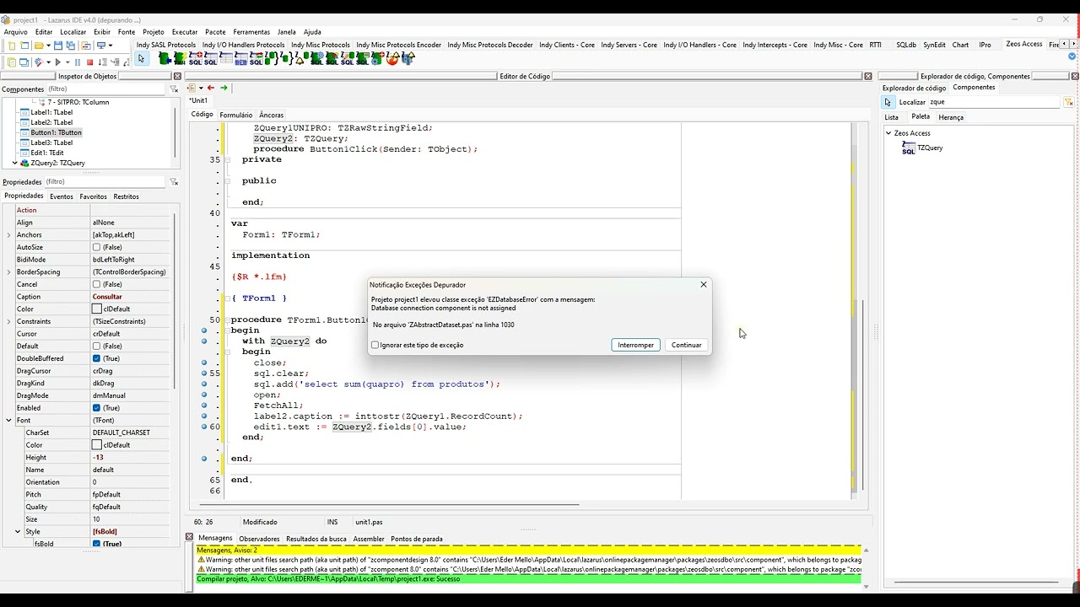Click the New Unit toolbar icon
This screenshot has height=607, width=1080.
11,46
